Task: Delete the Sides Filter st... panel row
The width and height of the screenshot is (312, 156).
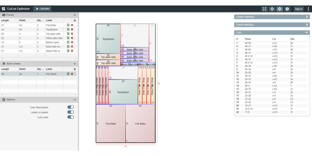Action: [x=72, y=51]
